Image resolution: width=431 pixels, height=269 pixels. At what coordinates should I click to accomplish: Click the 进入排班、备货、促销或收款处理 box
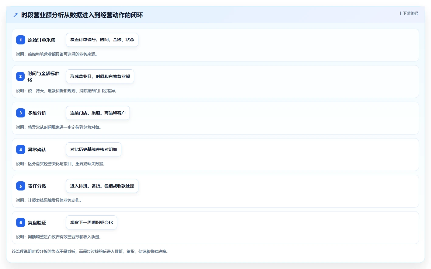(x=102, y=186)
